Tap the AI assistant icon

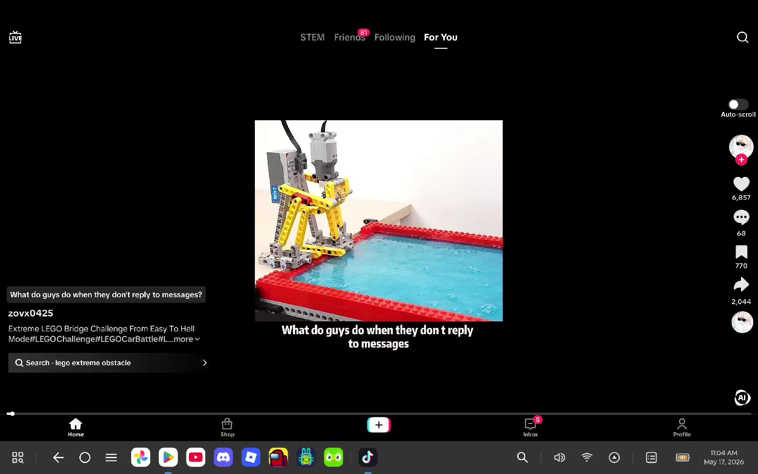click(742, 398)
